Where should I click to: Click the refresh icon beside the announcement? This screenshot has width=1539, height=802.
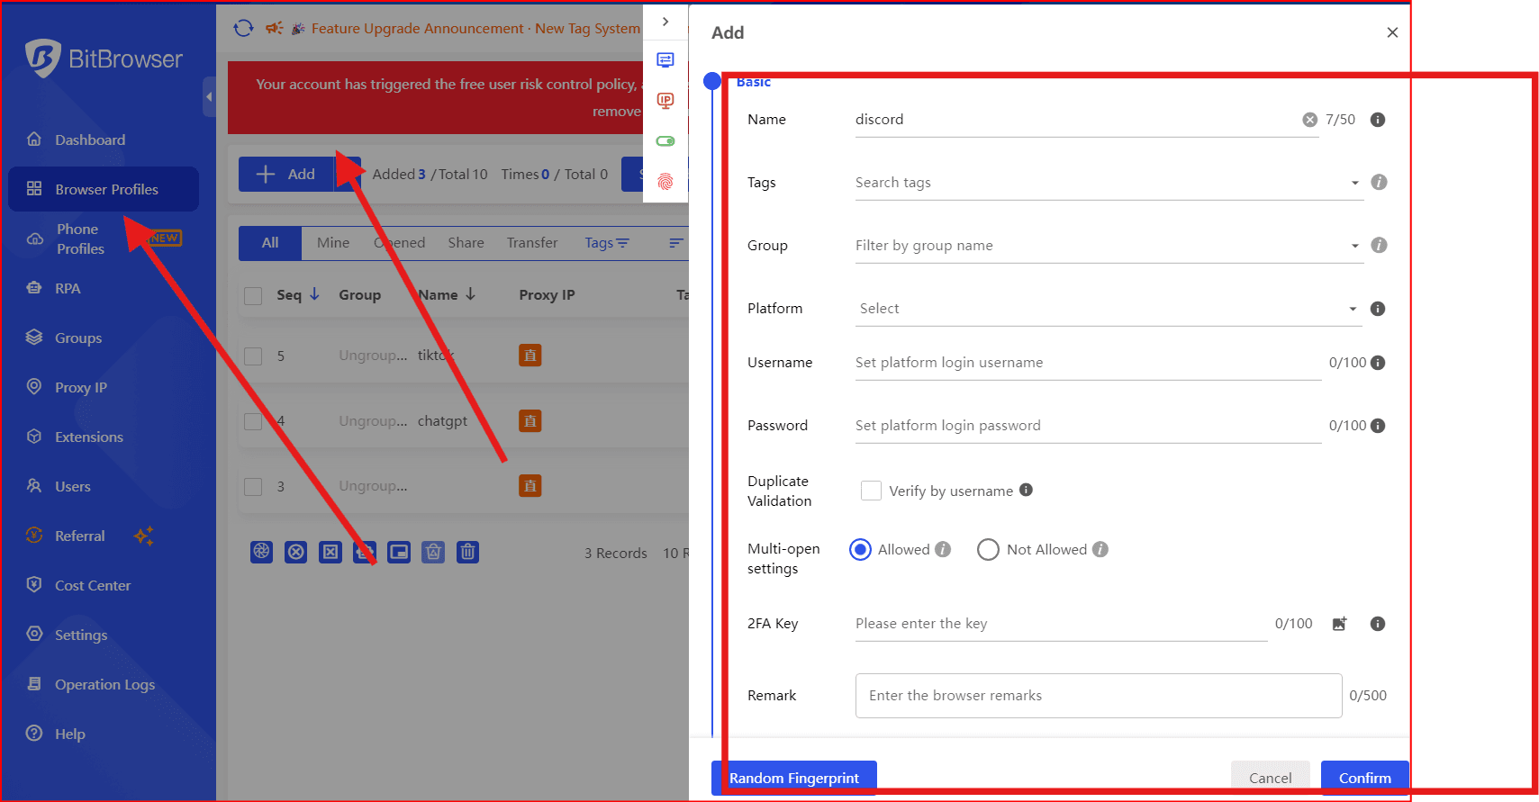243,28
